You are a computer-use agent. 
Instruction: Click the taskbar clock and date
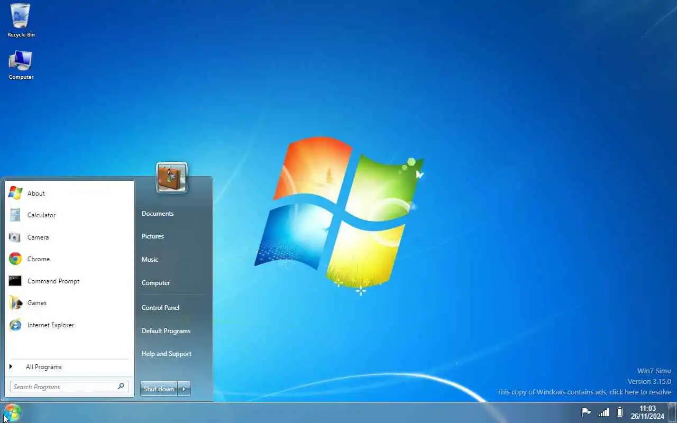click(647, 412)
